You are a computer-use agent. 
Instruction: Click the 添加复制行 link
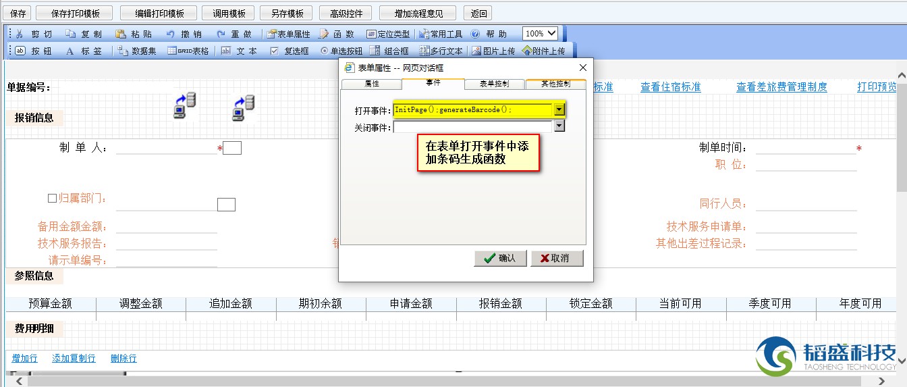click(x=74, y=359)
